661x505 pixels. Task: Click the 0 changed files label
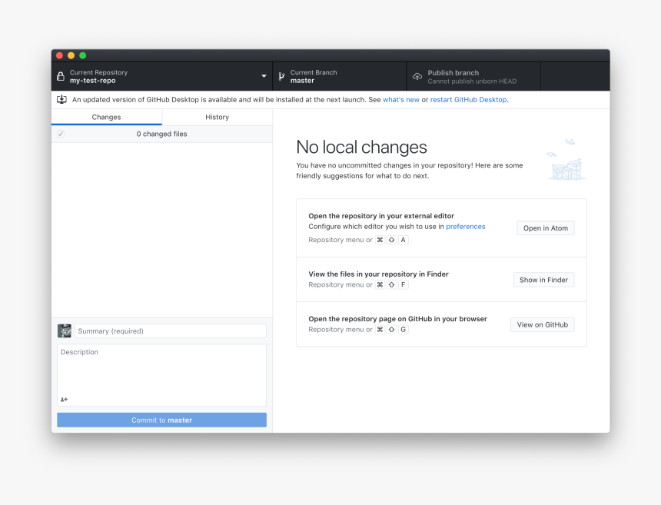pyautogui.click(x=162, y=134)
